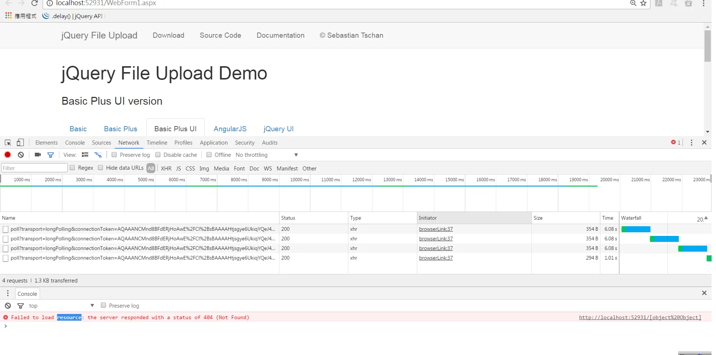Select the 1.01 s time cell
Image resolution: width=716 pixels, height=355 pixels.
(x=610, y=258)
